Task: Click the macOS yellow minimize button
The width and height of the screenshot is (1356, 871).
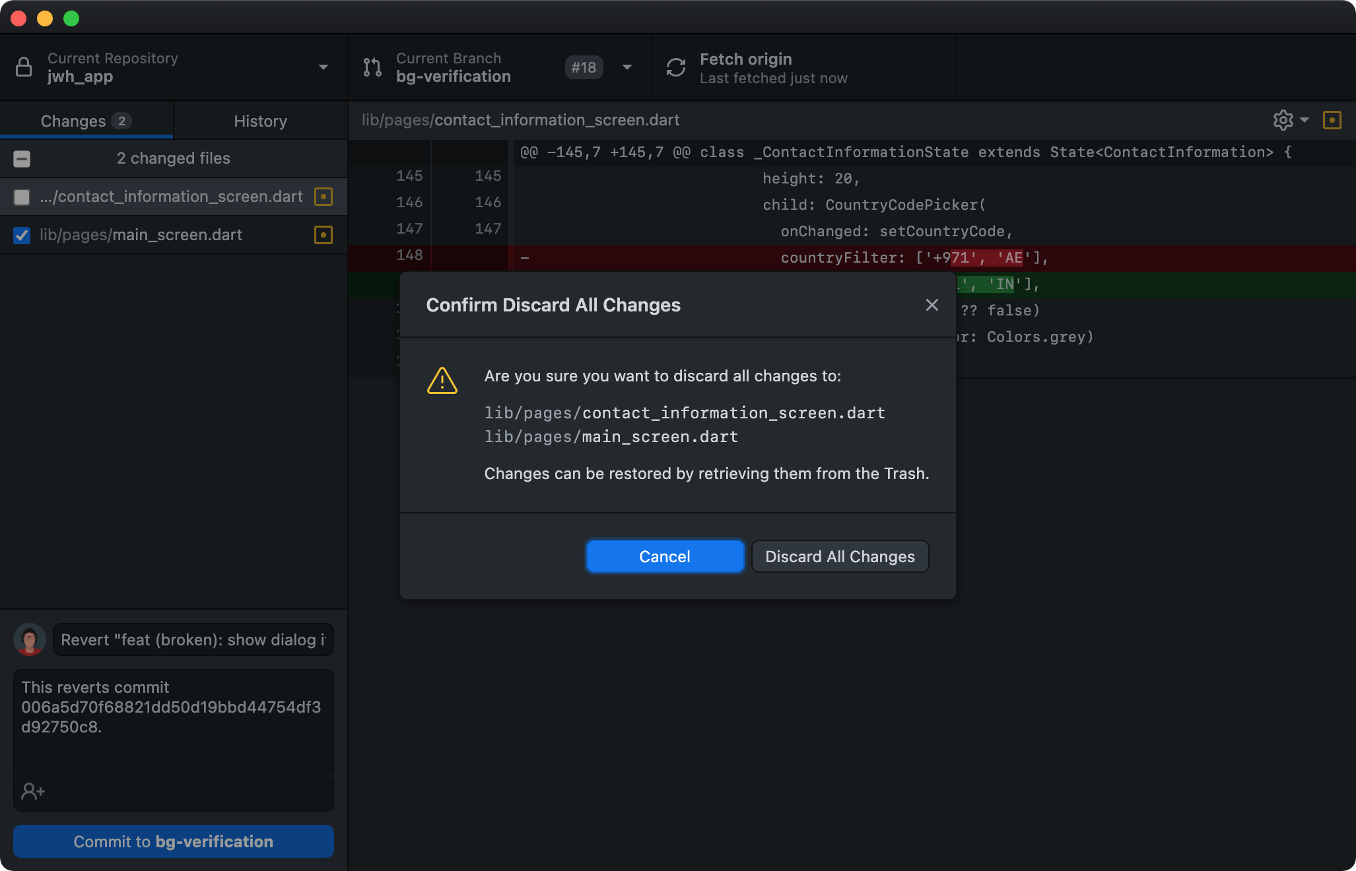Action: [45, 18]
